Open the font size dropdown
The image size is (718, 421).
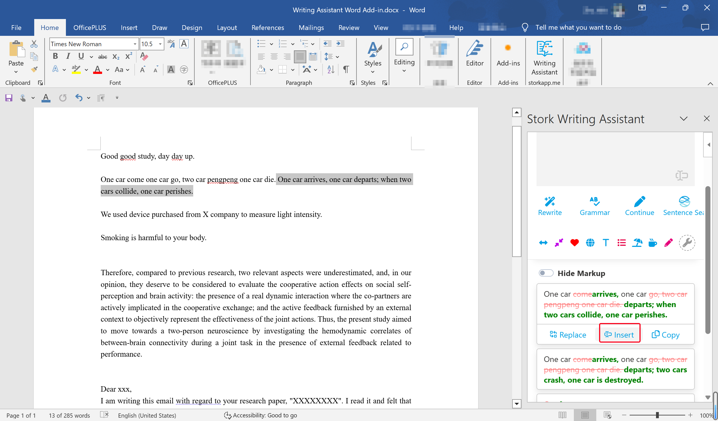click(160, 44)
